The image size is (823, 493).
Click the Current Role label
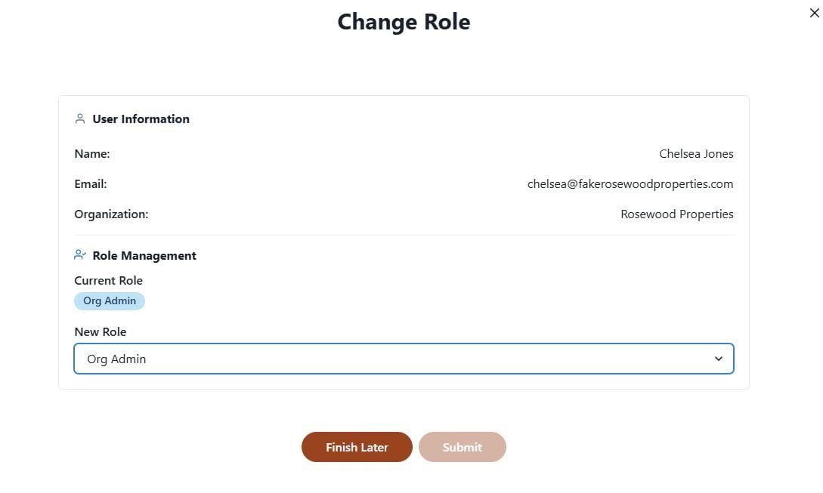pos(109,281)
